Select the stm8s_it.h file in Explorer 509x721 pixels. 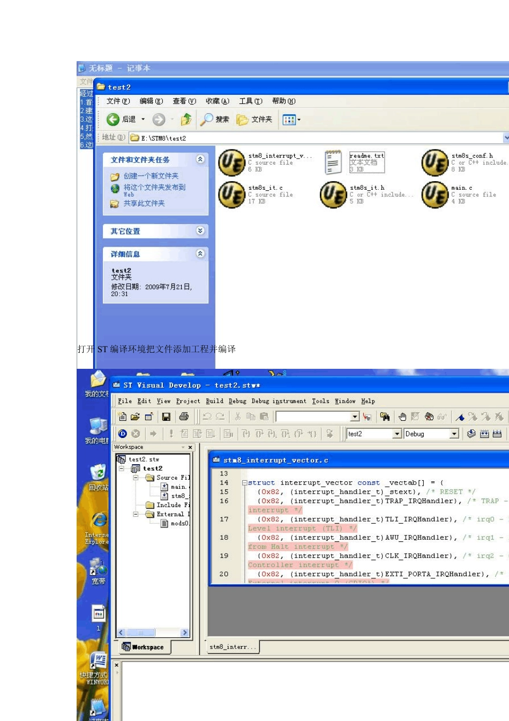(x=333, y=195)
